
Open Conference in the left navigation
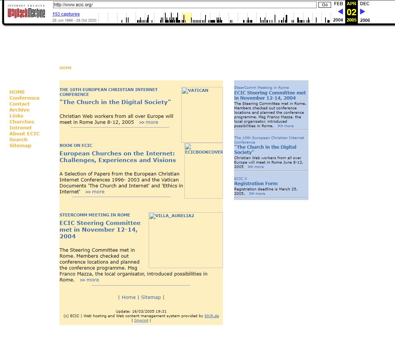point(24,98)
